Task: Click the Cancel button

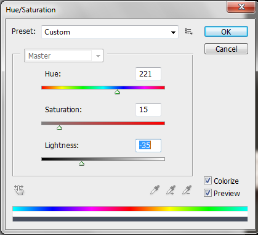Action: 226,49
